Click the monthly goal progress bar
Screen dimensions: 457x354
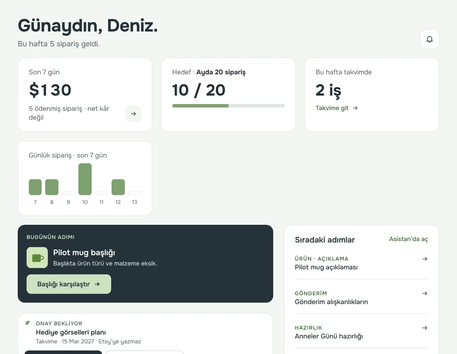[228, 106]
